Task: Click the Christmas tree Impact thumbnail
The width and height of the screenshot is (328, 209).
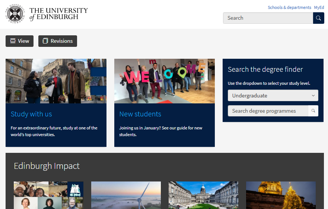Action: [x=281, y=195]
